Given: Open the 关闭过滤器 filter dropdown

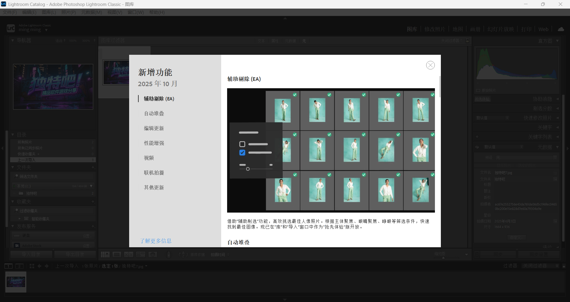Looking at the screenshot, I should 540,266.
